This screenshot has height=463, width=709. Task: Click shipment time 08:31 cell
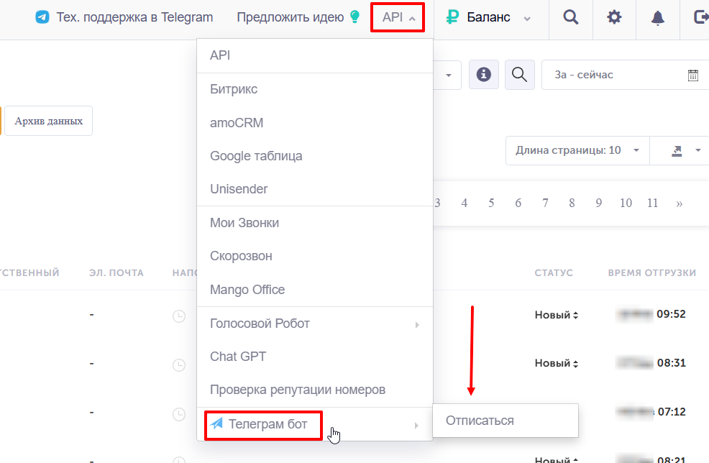click(x=651, y=362)
